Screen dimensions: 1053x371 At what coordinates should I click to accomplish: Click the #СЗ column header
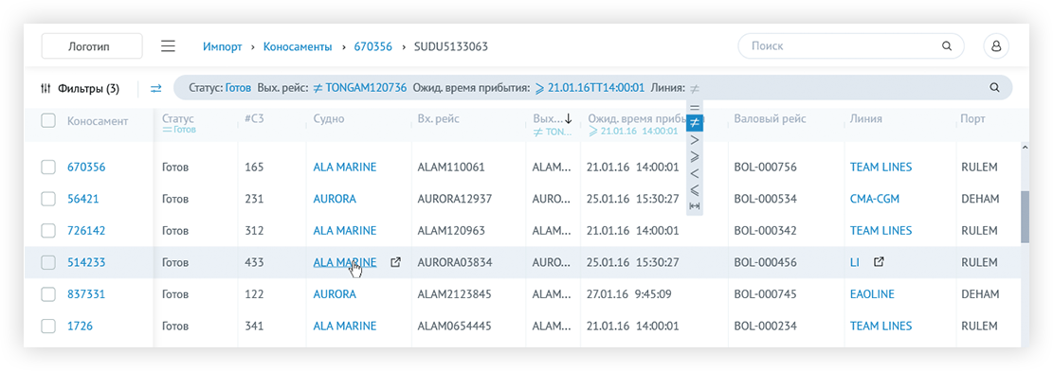(x=255, y=119)
